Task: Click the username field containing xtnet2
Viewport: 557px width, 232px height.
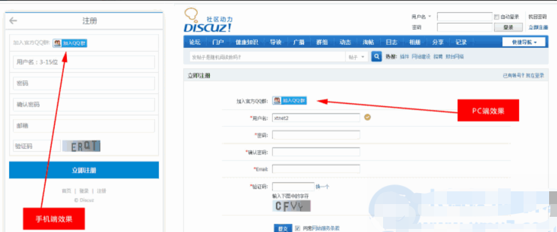Action: tap(316, 118)
